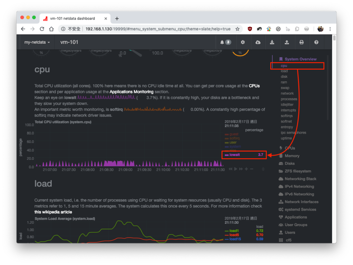Open the alarms bell icon
The width and height of the screenshot is (353, 265).
click(225, 42)
